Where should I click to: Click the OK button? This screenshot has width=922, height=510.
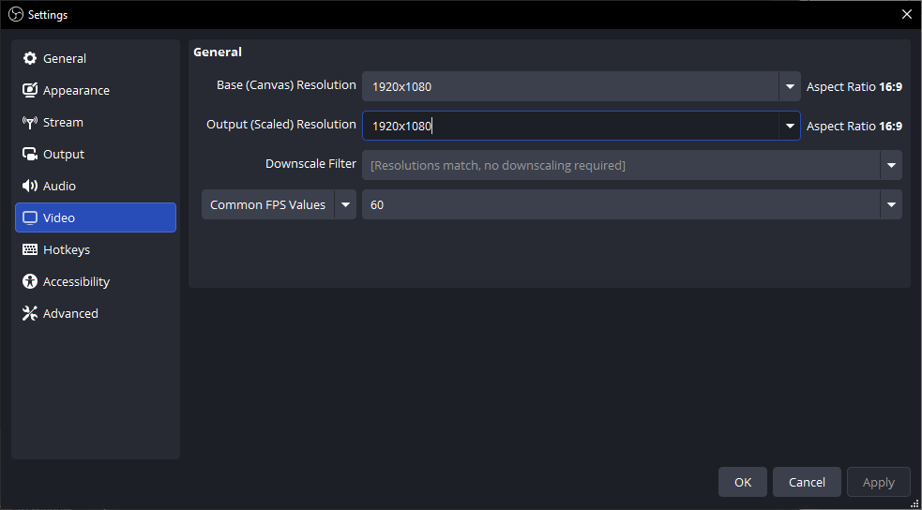743,483
